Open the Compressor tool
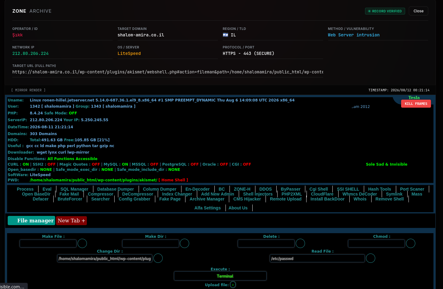This screenshot has width=443, height=289. click(100, 194)
